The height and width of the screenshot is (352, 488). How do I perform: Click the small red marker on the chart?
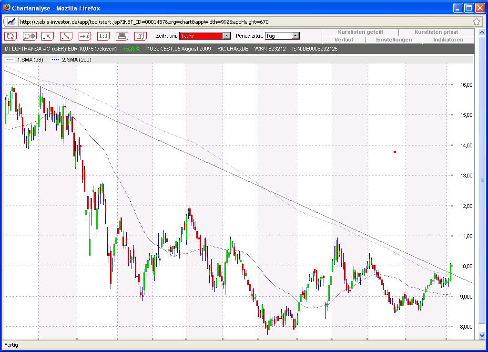pos(395,151)
